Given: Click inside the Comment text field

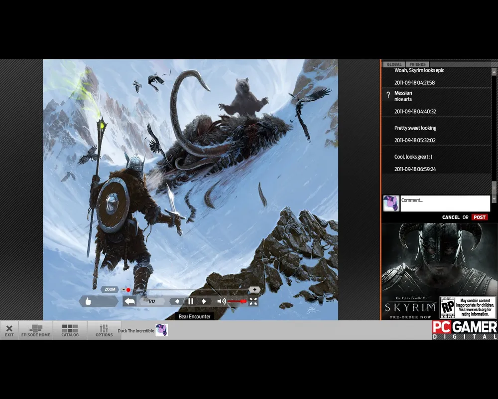Looking at the screenshot, I should pyautogui.click(x=445, y=203).
